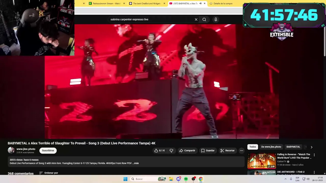Open Falling In Reverse video thumbnail
Screen dimensions: 326x183
(x=262, y=161)
